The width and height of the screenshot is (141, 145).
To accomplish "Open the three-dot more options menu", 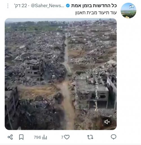I will [x=8, y=6].
